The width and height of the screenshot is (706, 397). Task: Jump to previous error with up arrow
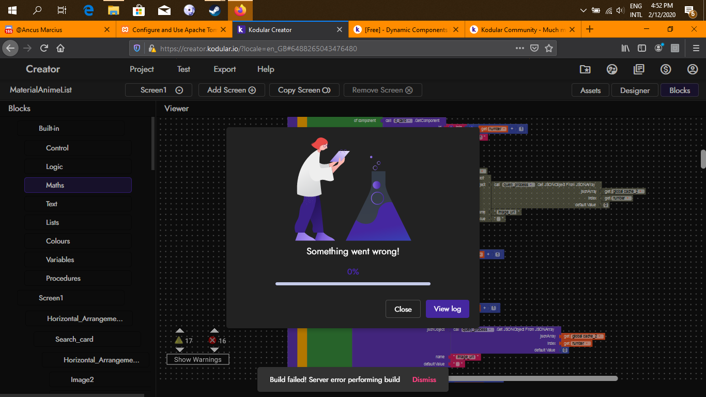[x=214, y=331]
